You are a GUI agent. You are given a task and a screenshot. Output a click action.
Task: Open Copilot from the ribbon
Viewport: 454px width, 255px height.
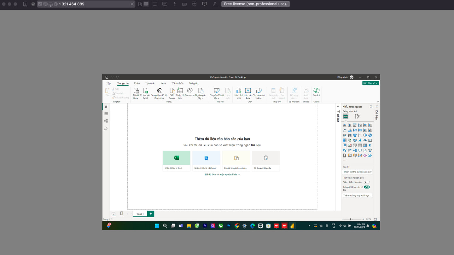coord(316,92)
